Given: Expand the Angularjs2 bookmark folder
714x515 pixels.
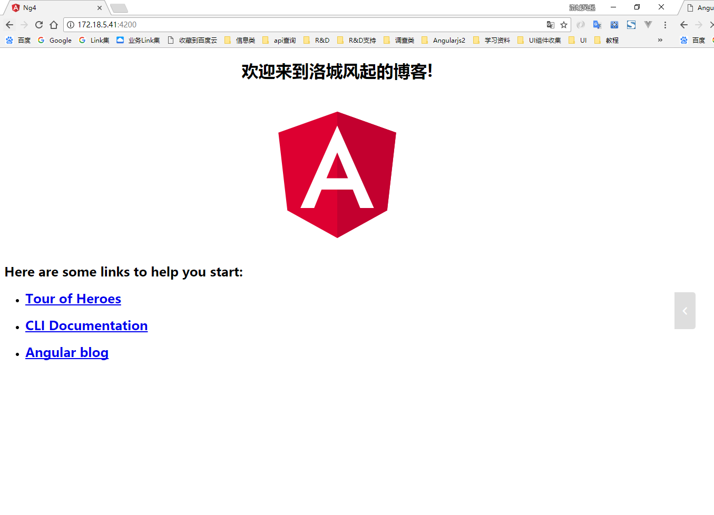Looking at the screenshot, I should (443, 40).
